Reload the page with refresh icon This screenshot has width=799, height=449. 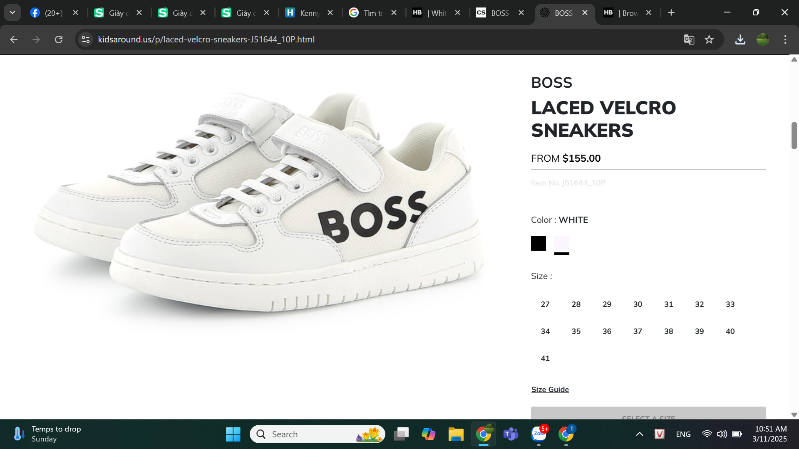point(59,39)
